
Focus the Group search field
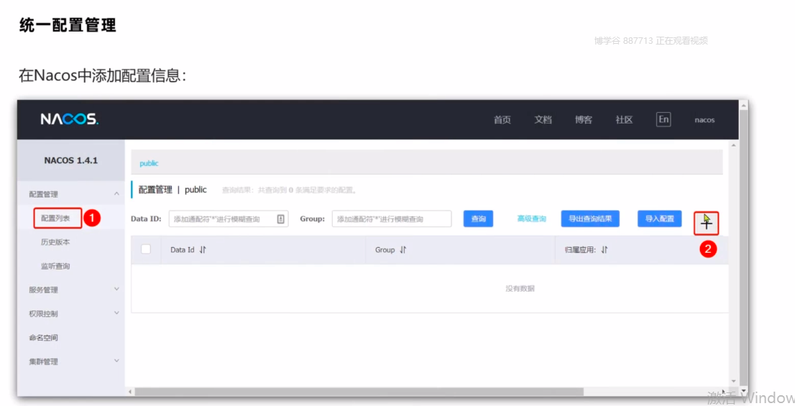point(392,219)
